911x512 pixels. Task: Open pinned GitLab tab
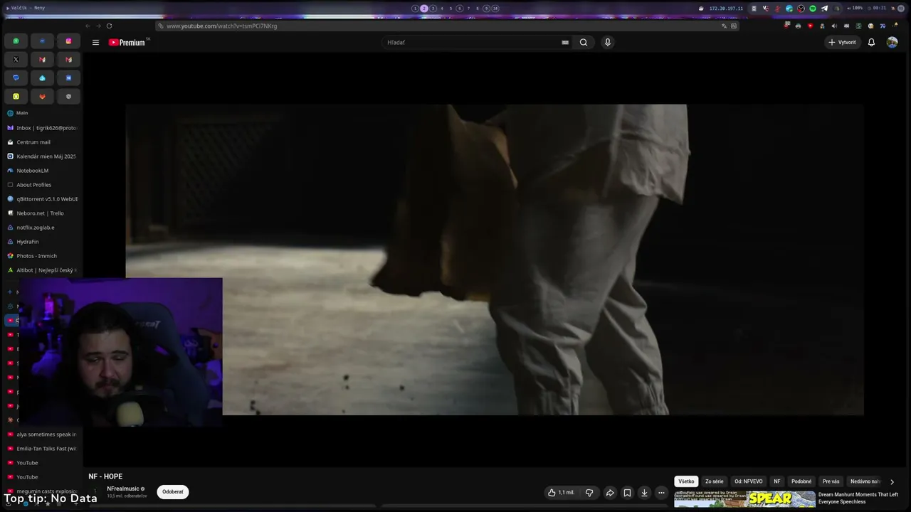coord(42,97)
